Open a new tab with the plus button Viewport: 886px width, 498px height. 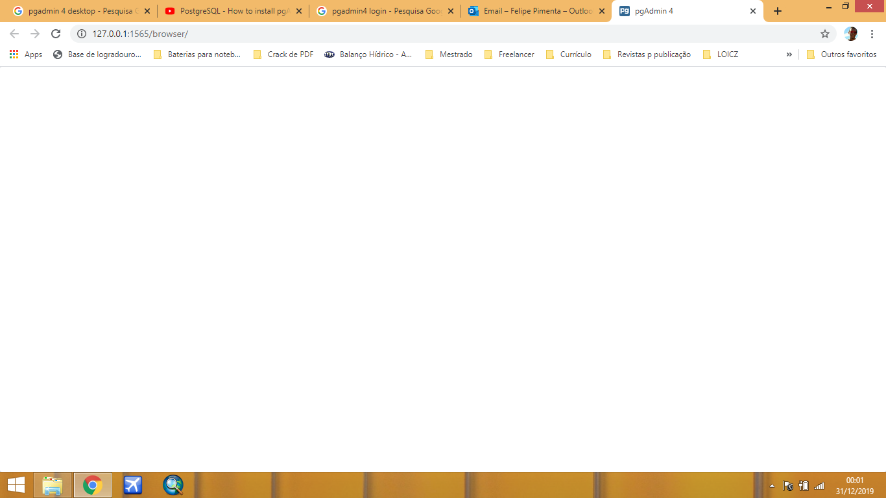pyautogui.click(x=778, y=11)
